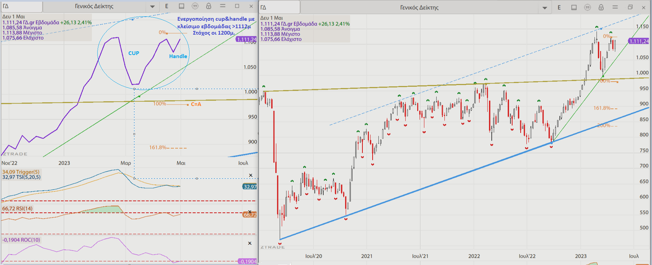Screen dimensions: 652x265
Task: Open the hamburger menu in right chart toolbar
Action: click(615, 7)
